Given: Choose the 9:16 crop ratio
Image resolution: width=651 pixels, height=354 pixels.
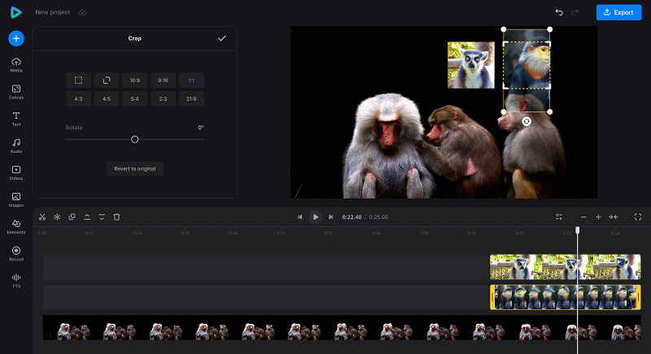Looking at the screenshot, I should (x=163, y=80).
